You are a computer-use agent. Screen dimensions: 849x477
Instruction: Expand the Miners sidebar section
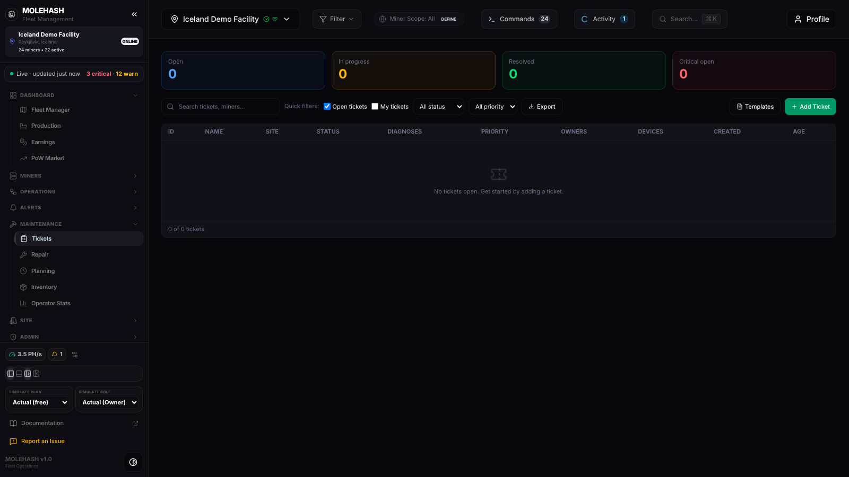pos(74,176)
